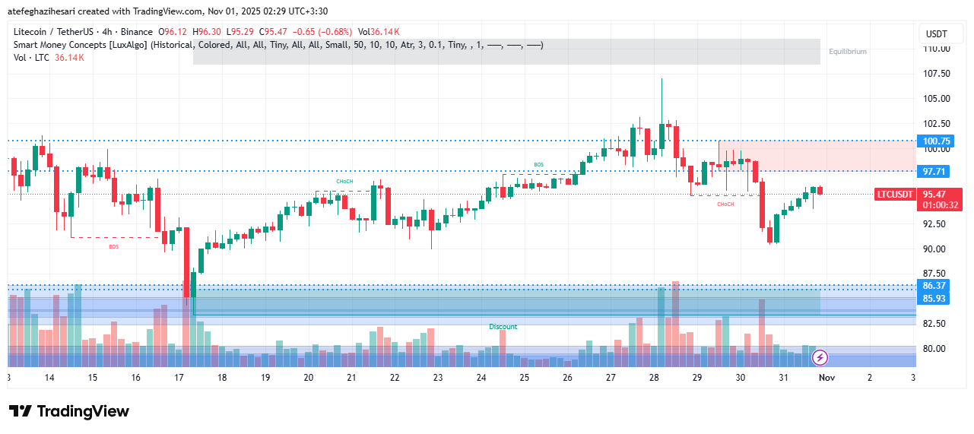974x434 pixels.
Task: Click the Nov date on the time axis
Action: pos(826,378)
